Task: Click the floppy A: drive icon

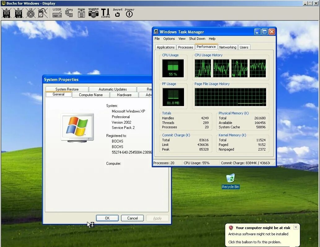Action: pos(7,13)
